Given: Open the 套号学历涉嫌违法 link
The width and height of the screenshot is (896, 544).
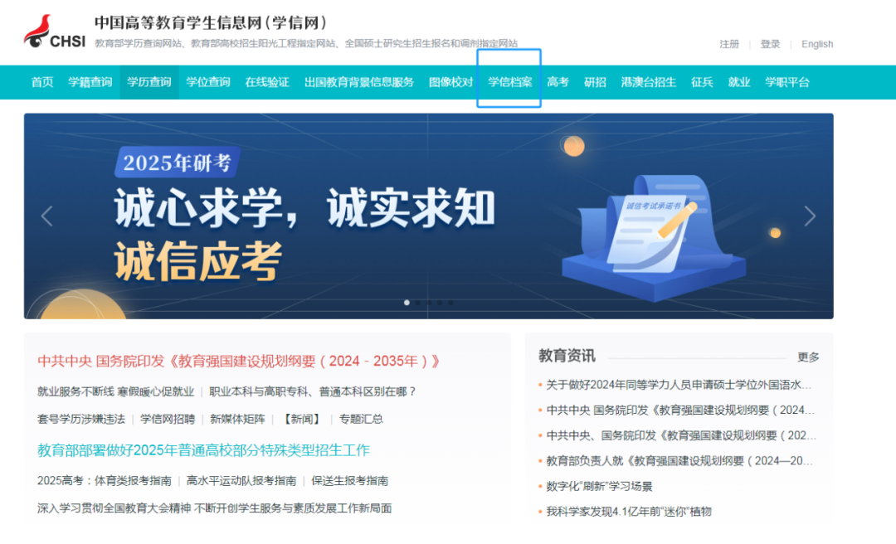Looking at the screenshot, I should (x=81, y=419).
